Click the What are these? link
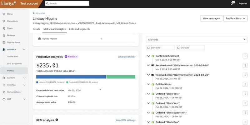The image size is (250, 125). [127, 57]
